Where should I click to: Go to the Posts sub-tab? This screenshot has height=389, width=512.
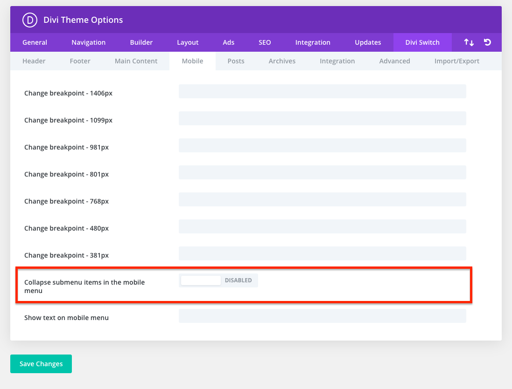[236, 61]
